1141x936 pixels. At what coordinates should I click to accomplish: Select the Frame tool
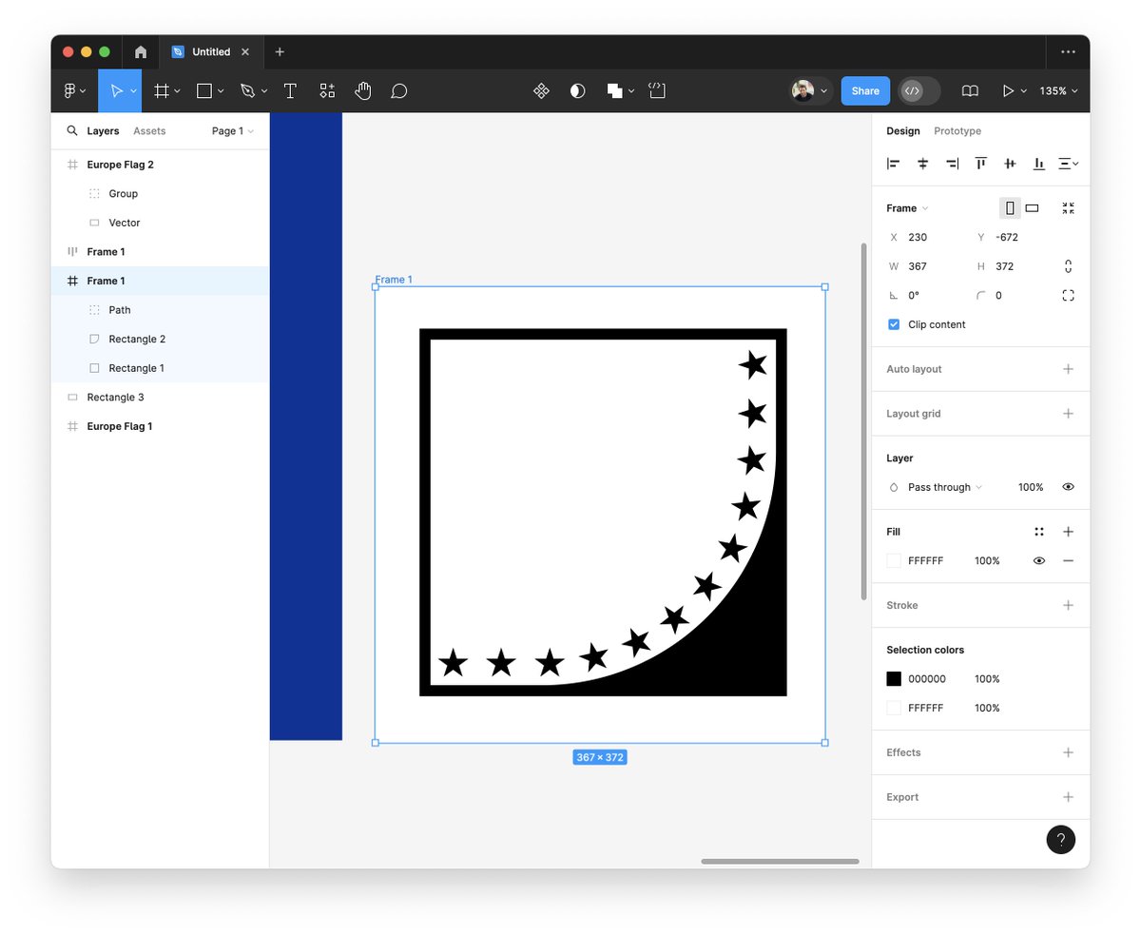coord(162,91)
